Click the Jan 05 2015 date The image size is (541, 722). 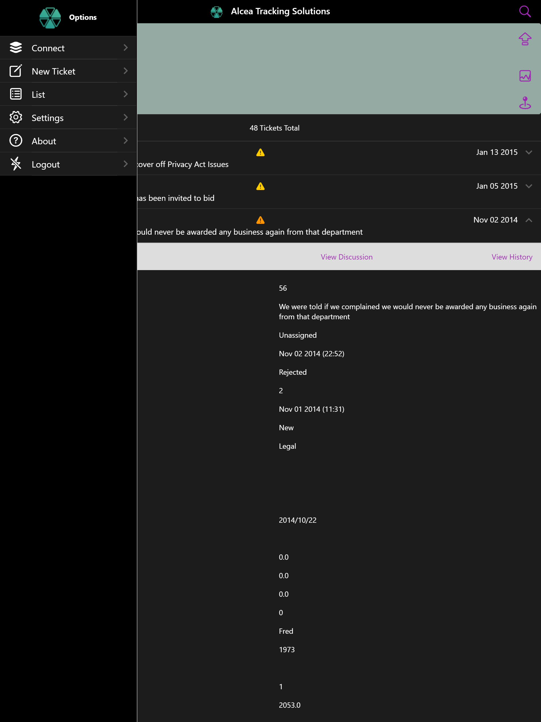click(x=497, y=186)
